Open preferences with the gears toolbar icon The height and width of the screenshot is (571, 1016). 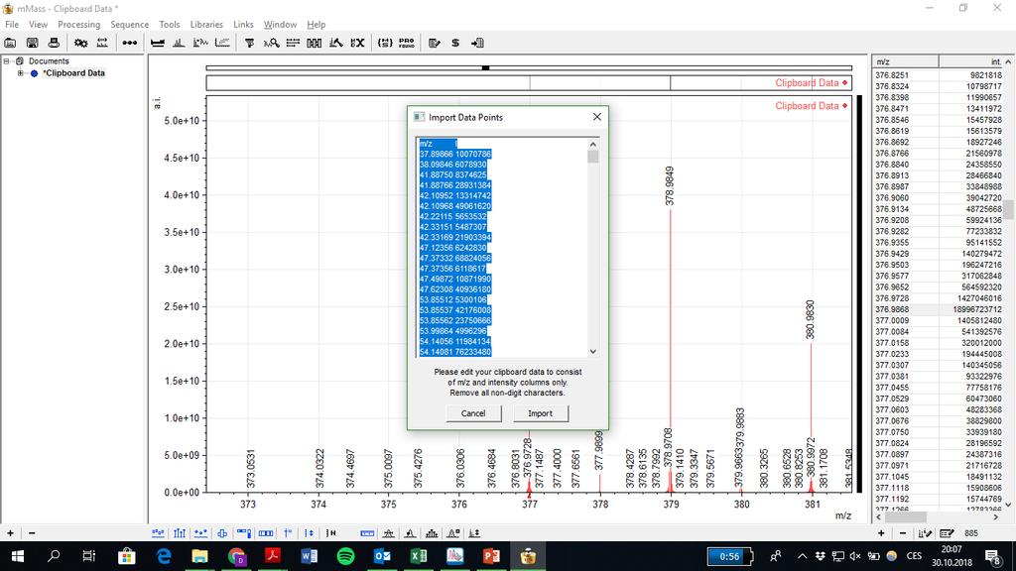[x=81, y=43]
